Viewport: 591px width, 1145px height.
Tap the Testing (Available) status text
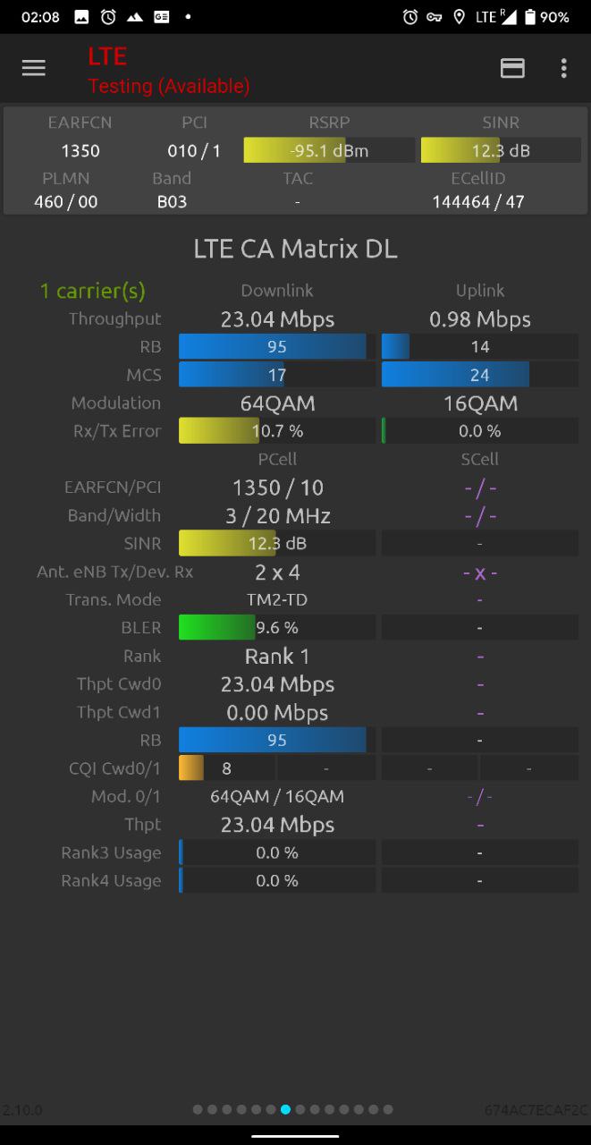(169, 86)
